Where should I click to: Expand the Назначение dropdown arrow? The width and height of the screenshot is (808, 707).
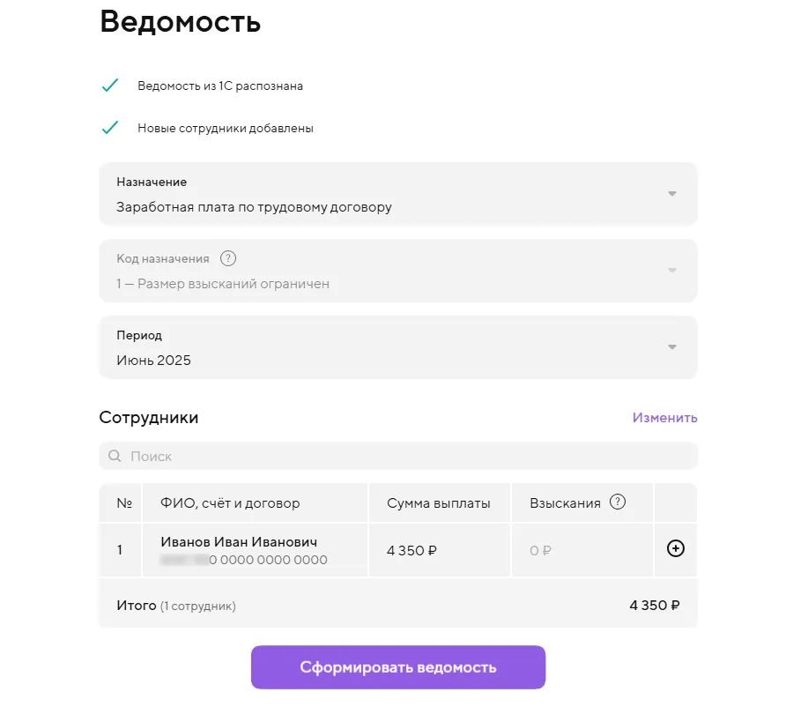[x=671, y=194]
